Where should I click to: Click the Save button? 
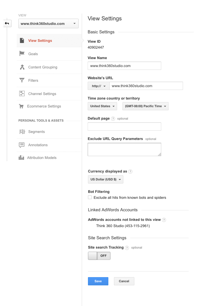click(98, 281)
